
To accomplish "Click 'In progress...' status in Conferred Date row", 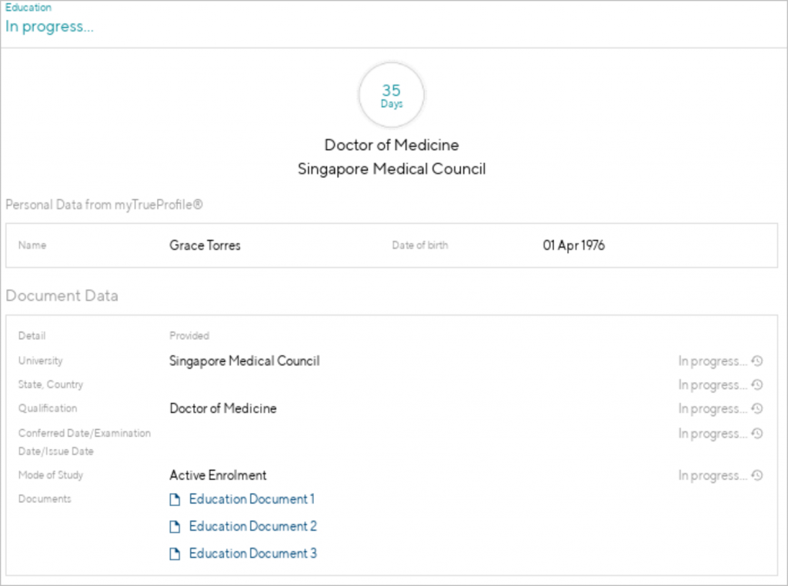I will (x=713, y=434).
